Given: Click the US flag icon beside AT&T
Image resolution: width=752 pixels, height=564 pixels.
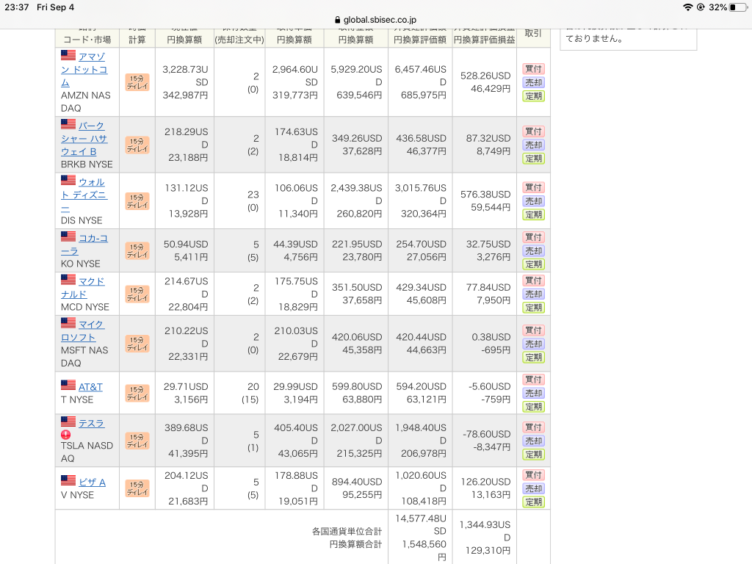Looking at the screenshot, I should [68, 385].
